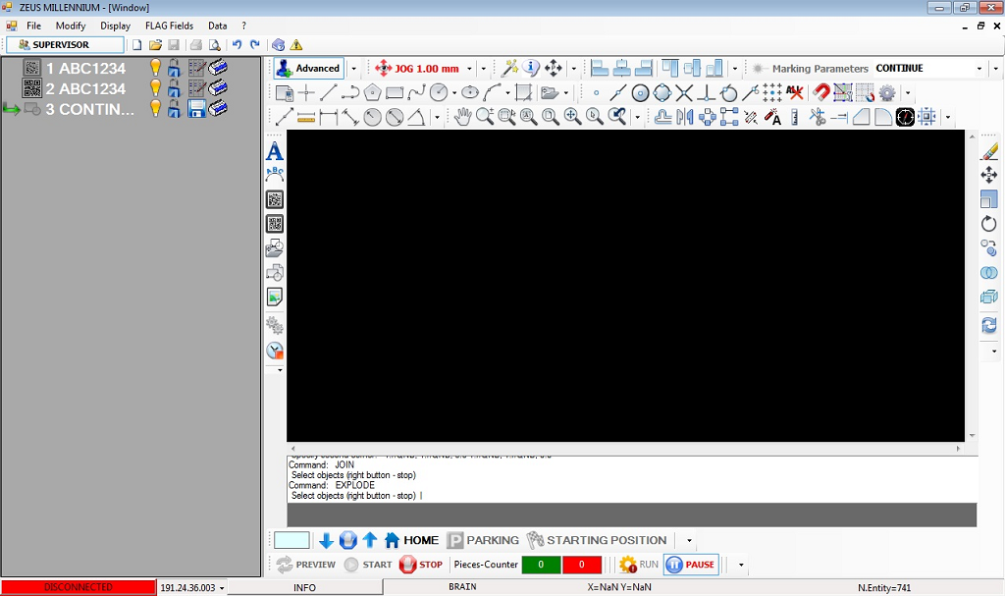Select the circle drawing tool

point(439,93)
